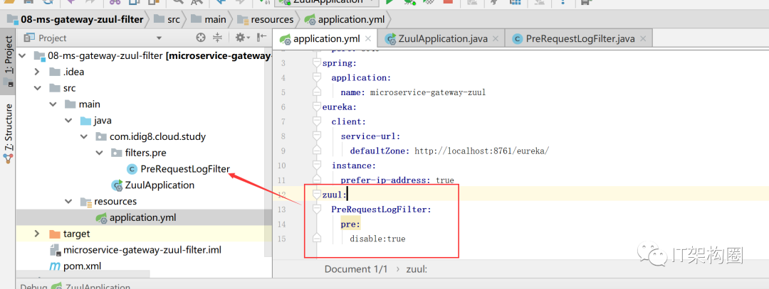Click Document 1/1 in bottom breadcrumb

click(x=355, y=269)
